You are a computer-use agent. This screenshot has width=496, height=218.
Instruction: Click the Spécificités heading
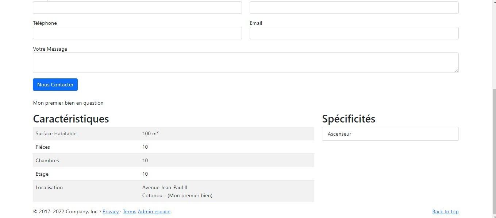[x=349, y=119]
